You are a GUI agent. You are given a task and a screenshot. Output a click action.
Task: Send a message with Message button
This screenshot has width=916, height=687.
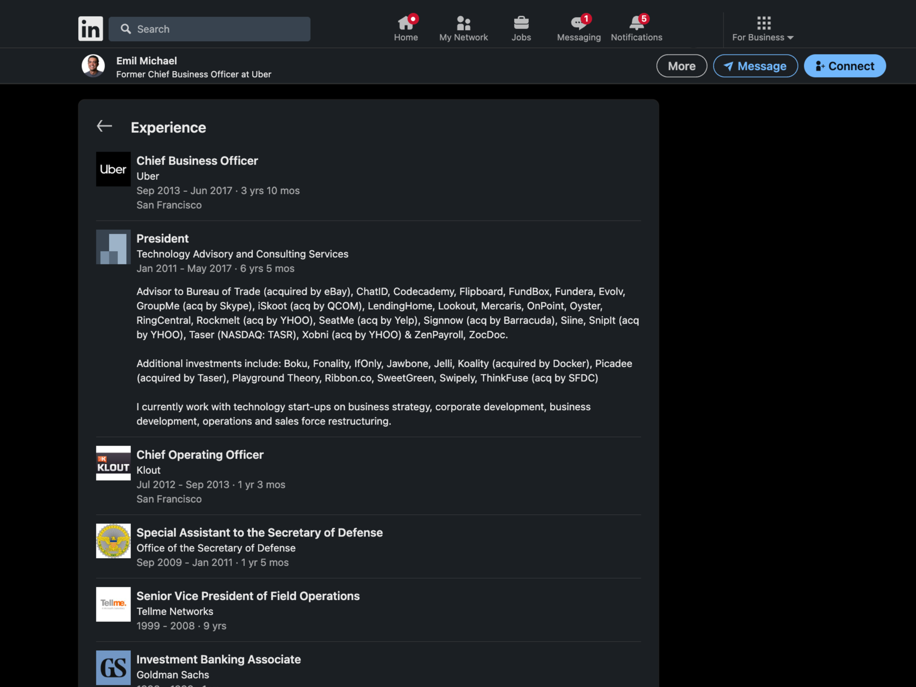[x=755, y=66]
